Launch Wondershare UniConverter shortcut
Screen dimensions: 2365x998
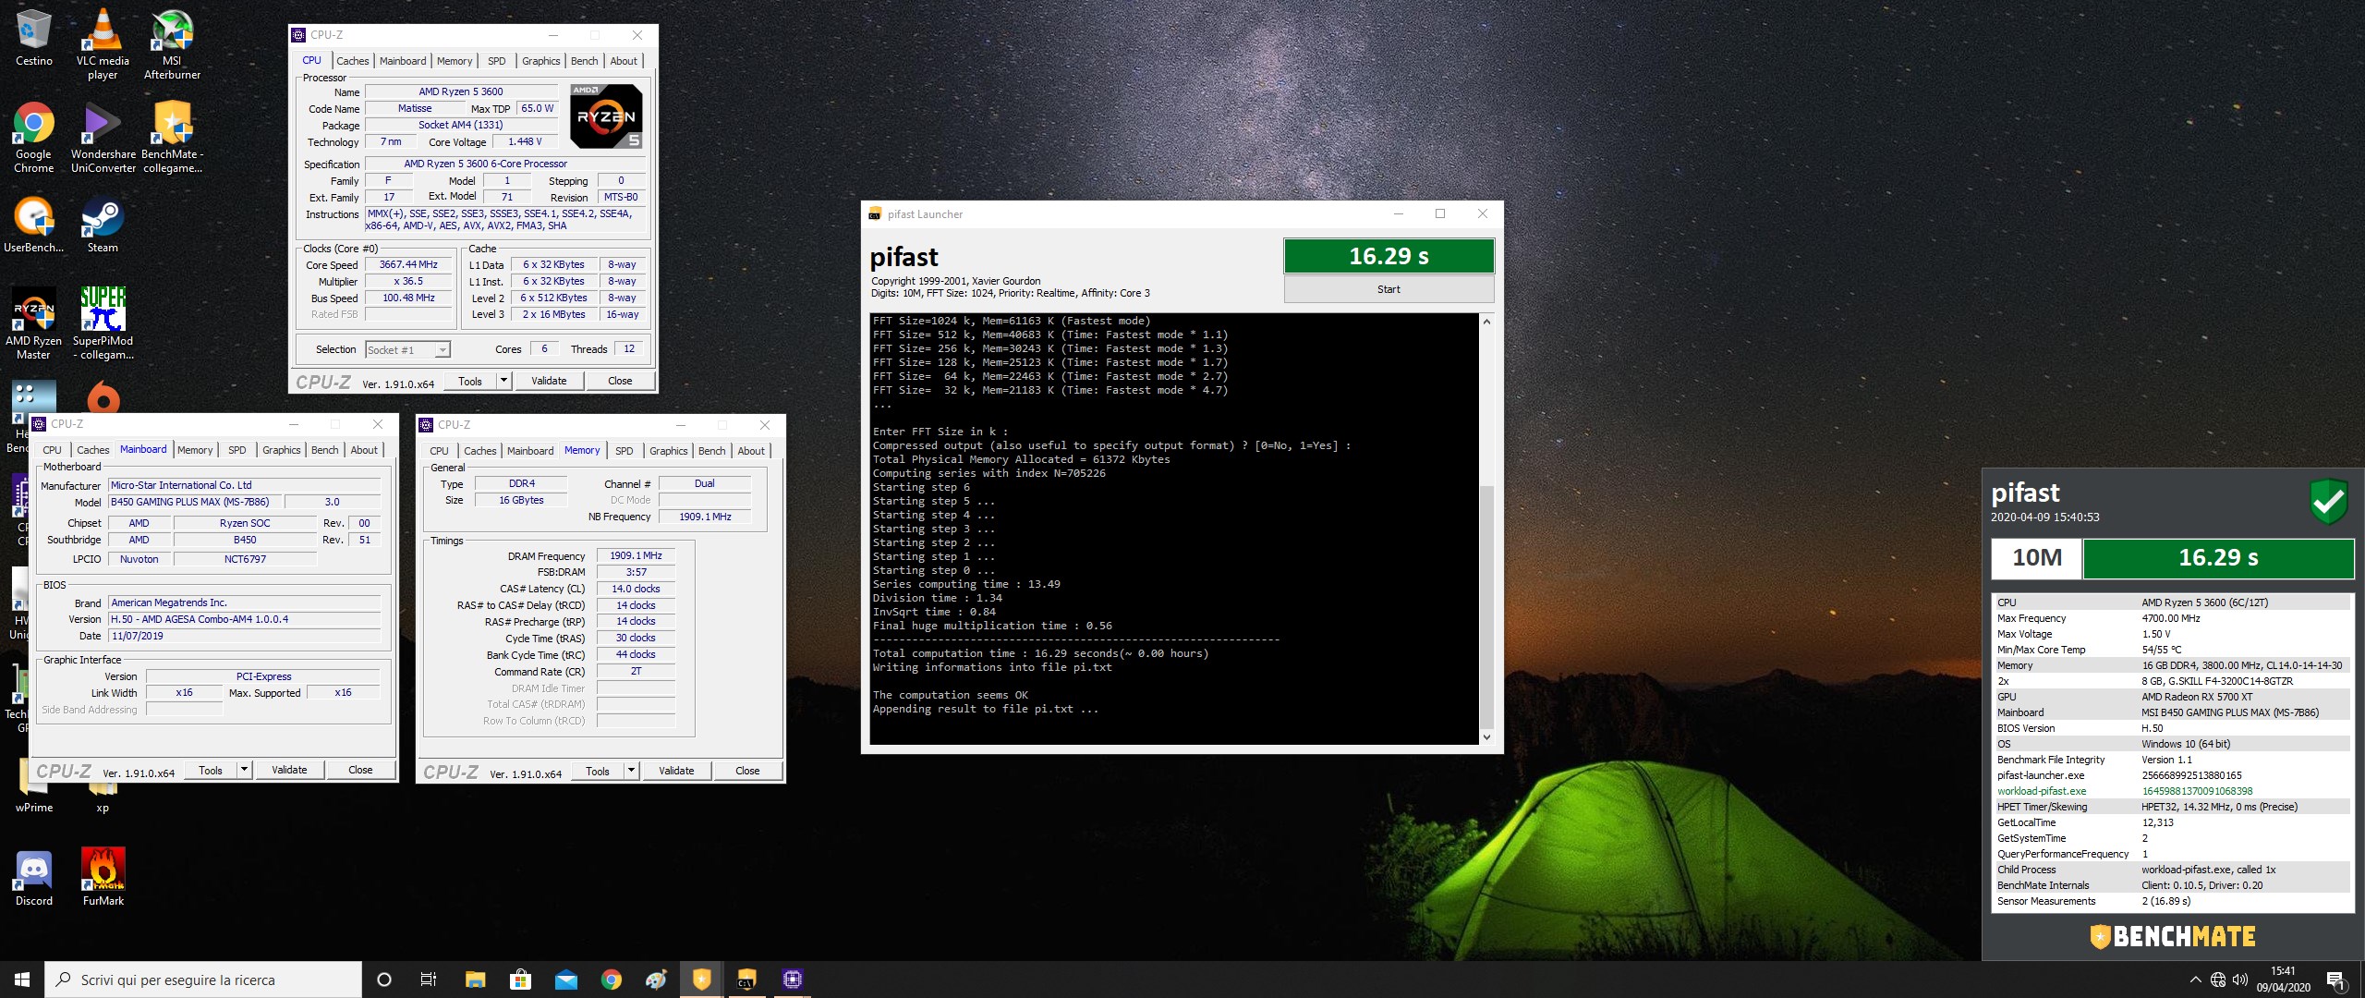tap(103, 137)
